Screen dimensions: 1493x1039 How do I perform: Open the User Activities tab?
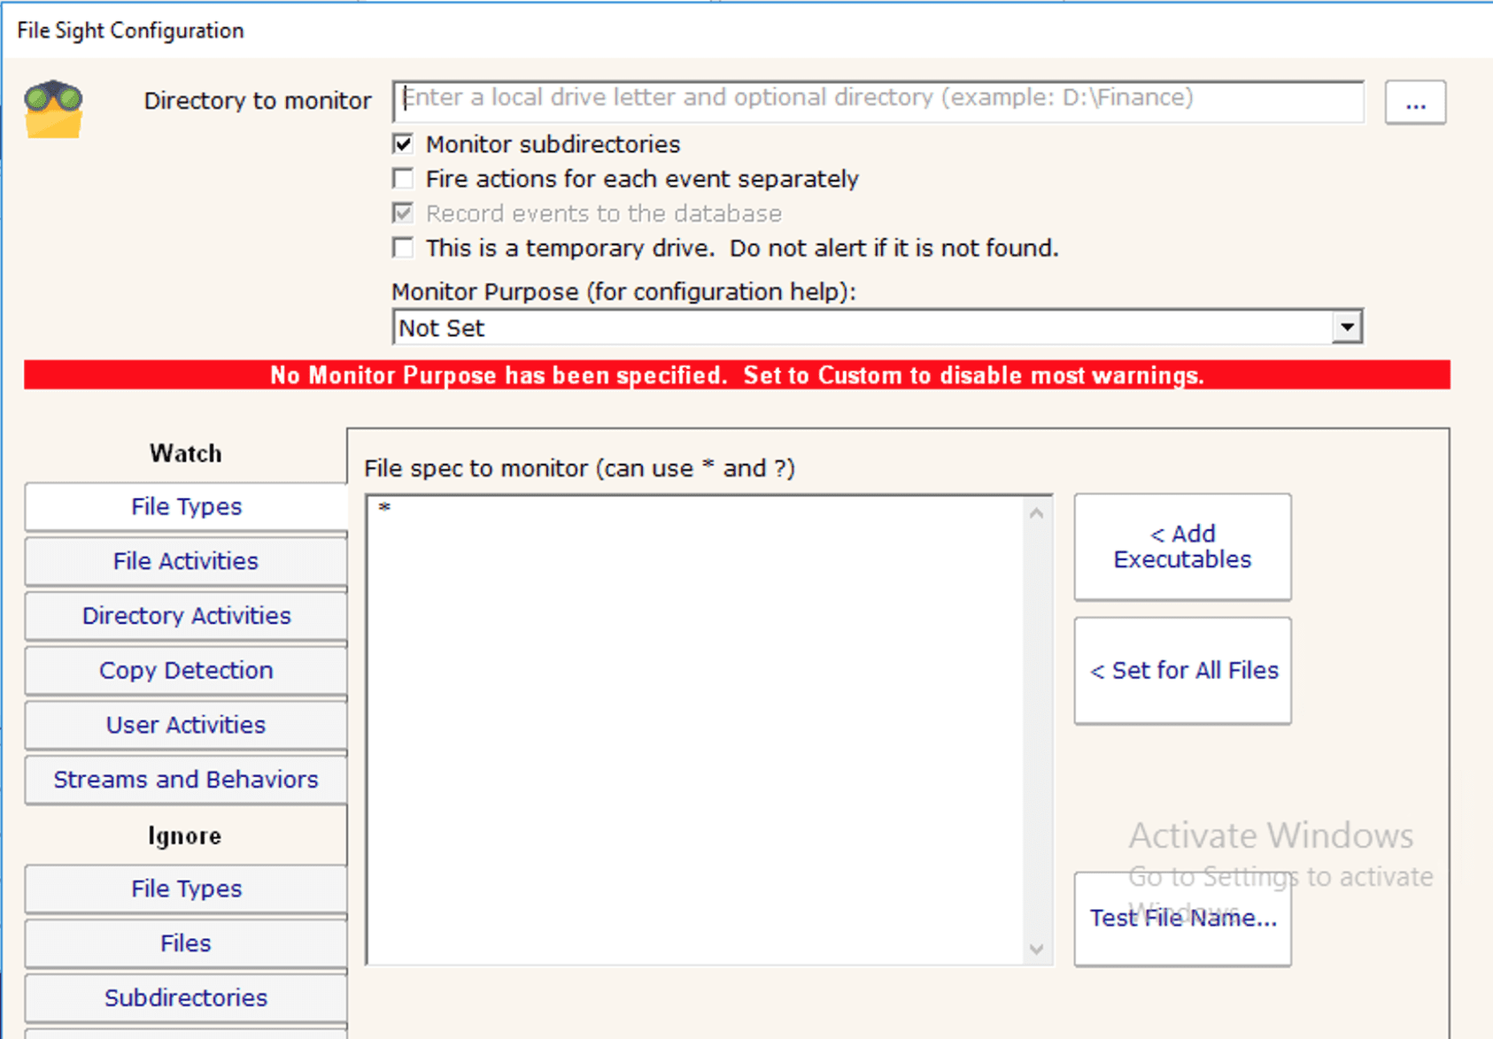186,725
